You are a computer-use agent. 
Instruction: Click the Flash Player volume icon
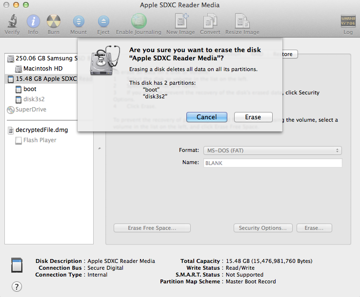tap(19, 141)
